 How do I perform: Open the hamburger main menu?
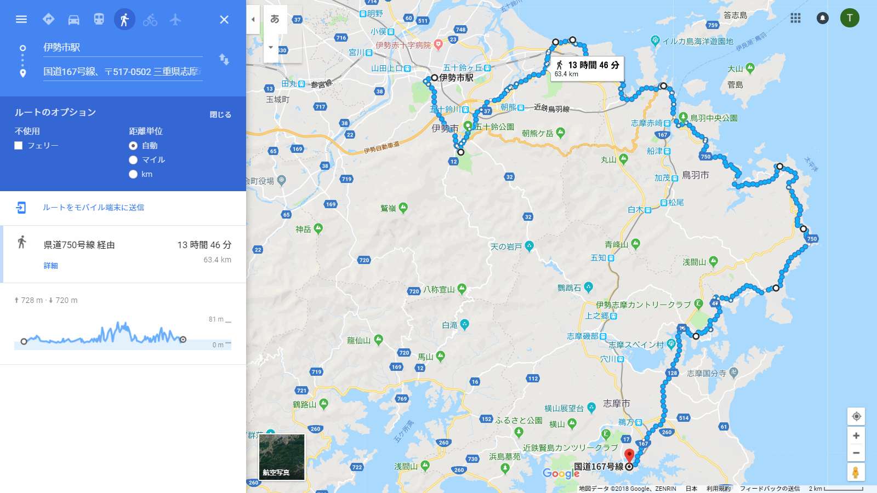21,19
